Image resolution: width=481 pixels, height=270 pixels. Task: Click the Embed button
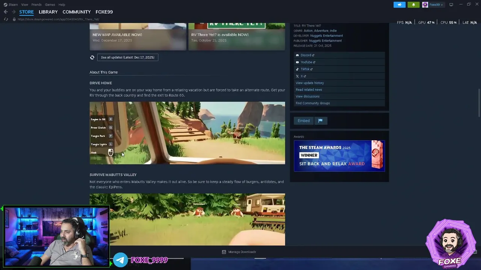click(x=304, y=121)
